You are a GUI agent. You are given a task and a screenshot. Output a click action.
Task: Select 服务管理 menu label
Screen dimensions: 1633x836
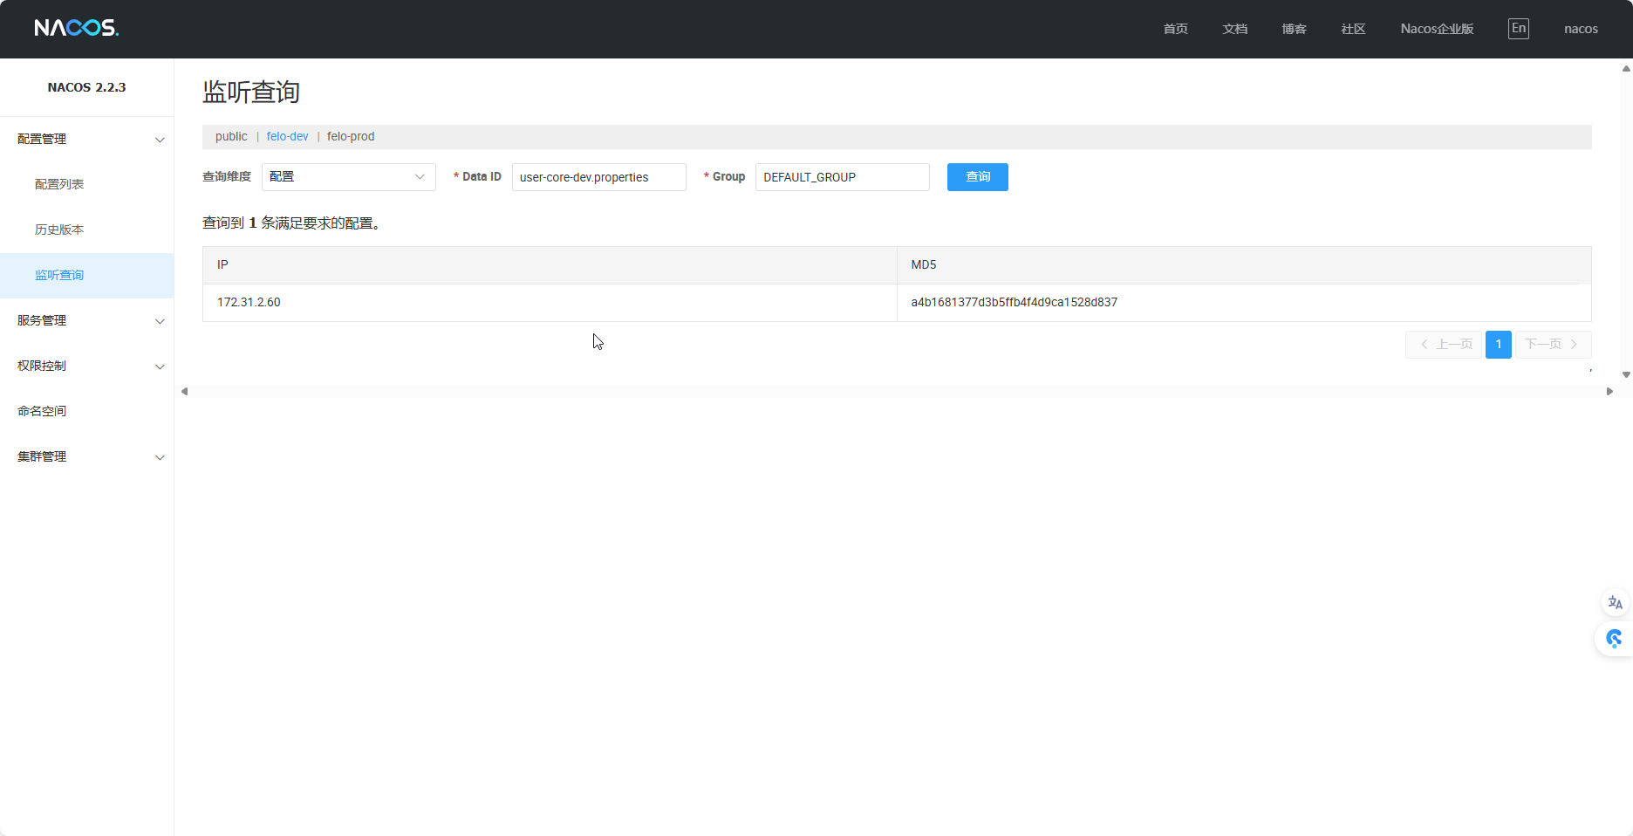pos(42,320)
